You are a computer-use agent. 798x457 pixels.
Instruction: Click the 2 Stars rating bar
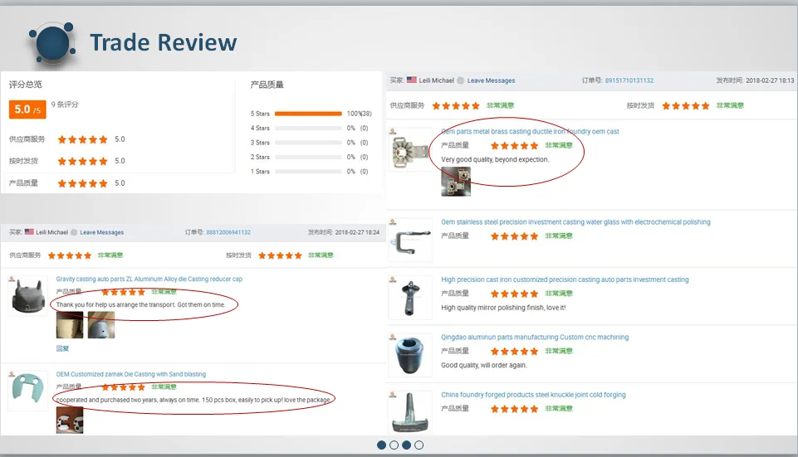(308, 157)
